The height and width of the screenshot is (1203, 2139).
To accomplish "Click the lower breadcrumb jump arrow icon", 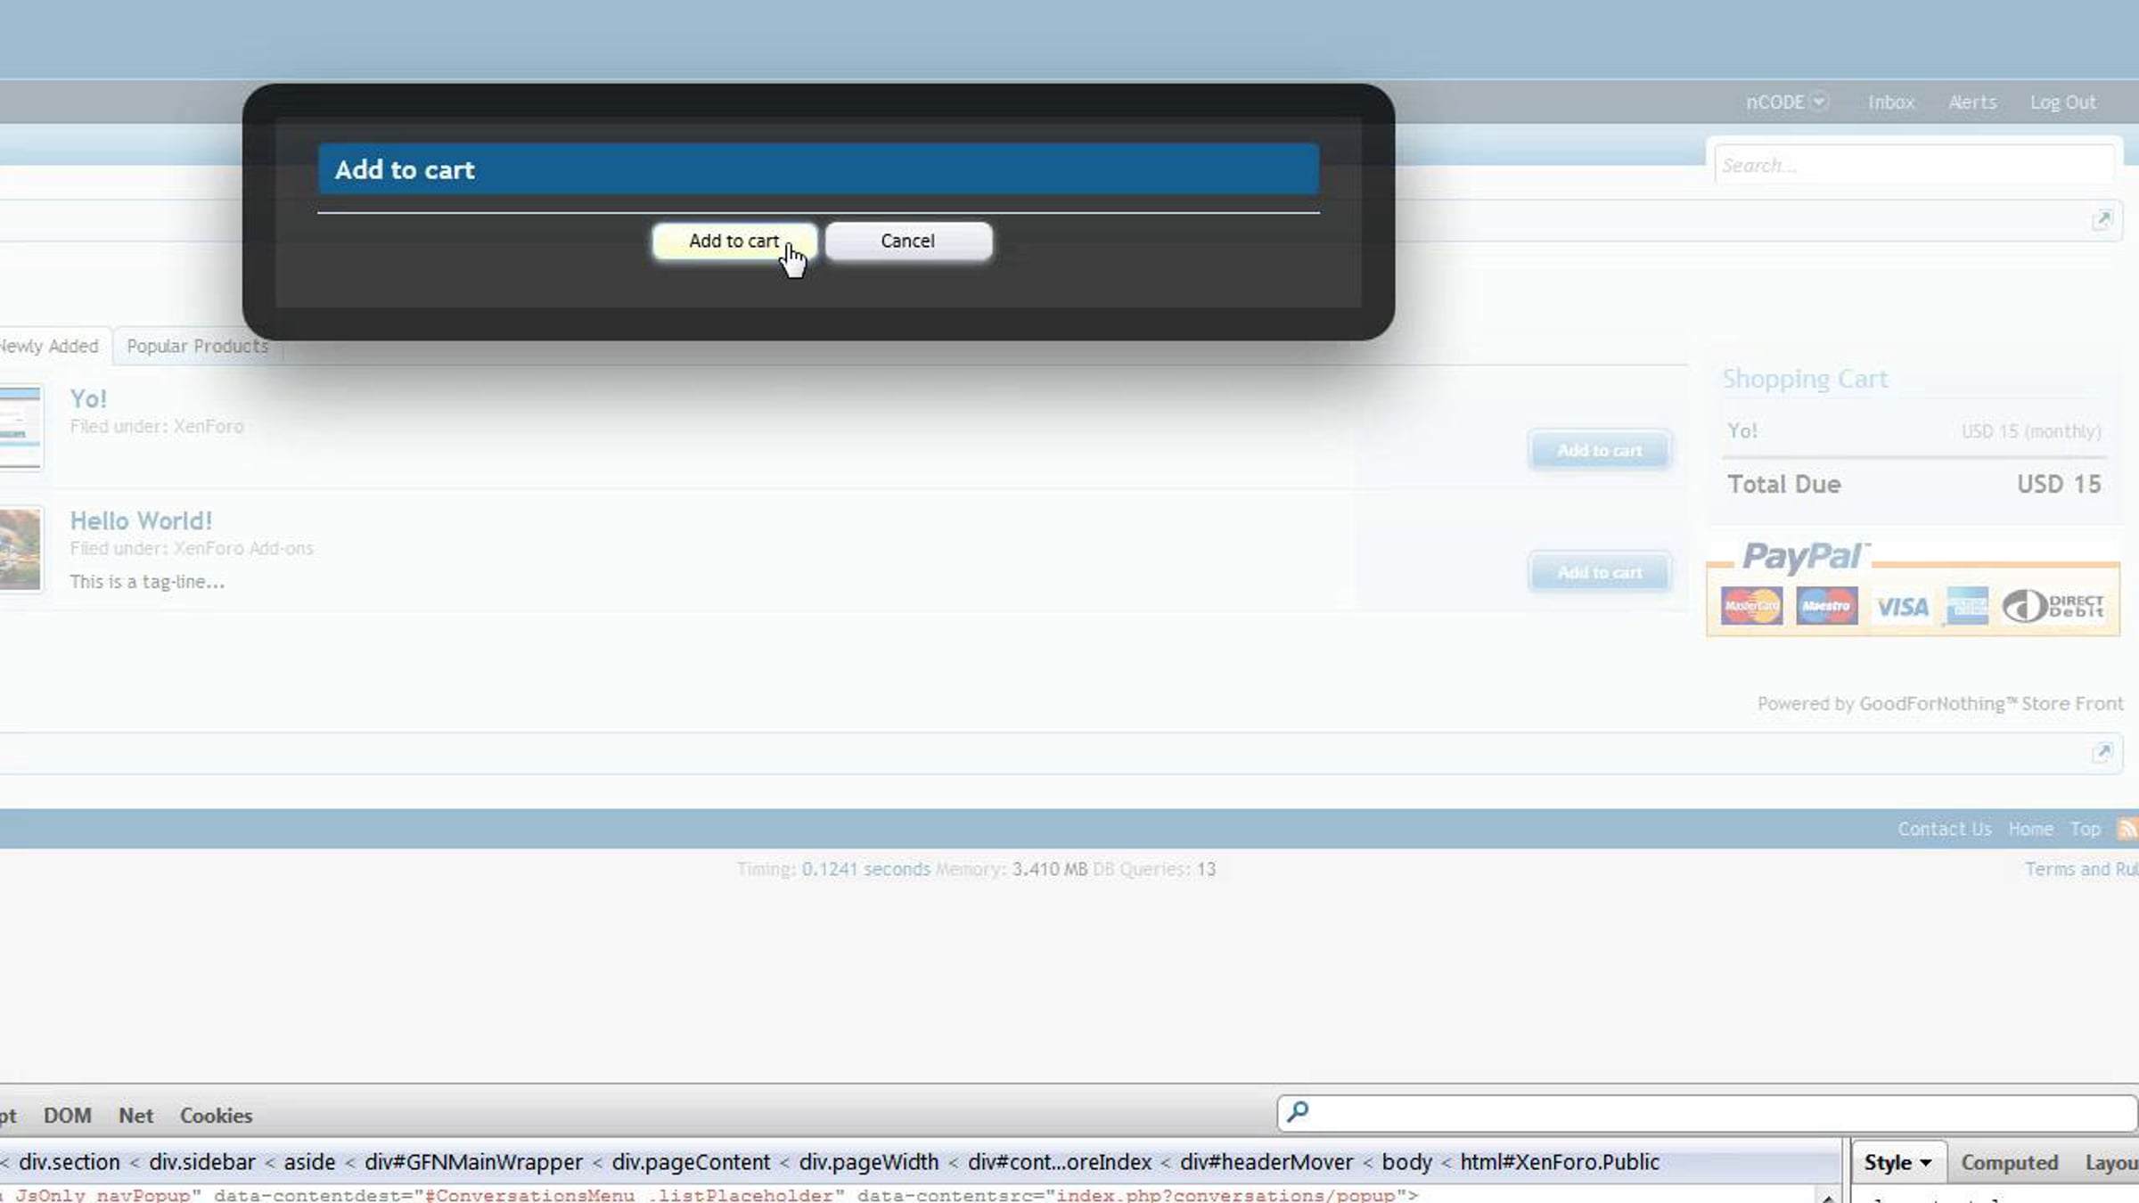I will [x=2102, y=753].
